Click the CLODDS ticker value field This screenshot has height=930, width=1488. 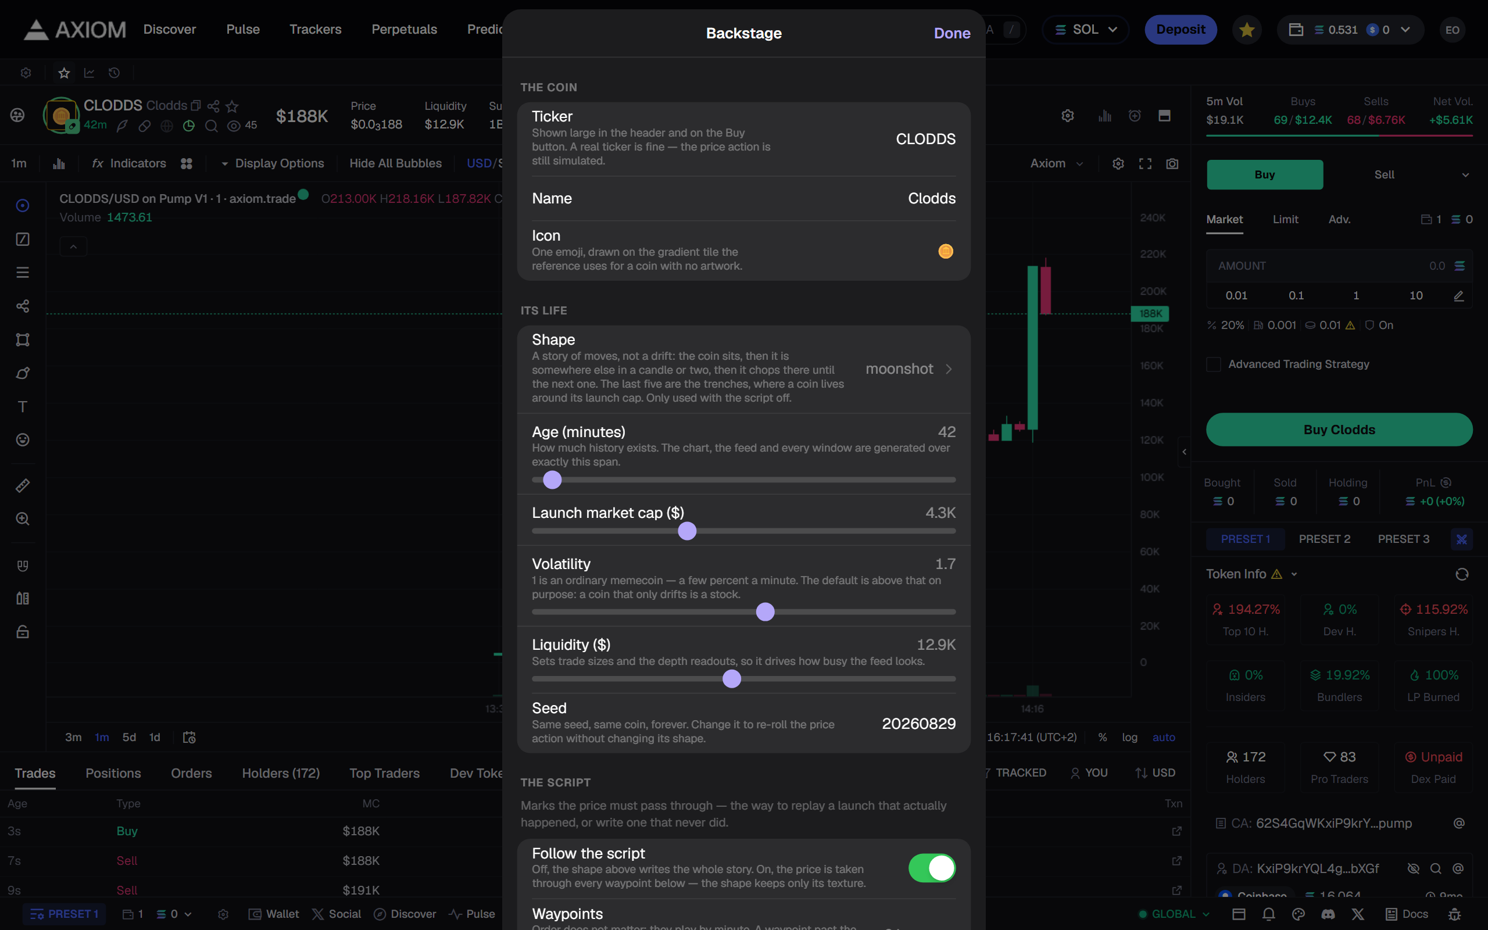[x=925, y=139]
